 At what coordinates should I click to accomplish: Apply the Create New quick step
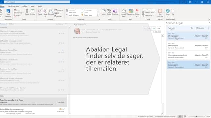click(x=86, y=15)
